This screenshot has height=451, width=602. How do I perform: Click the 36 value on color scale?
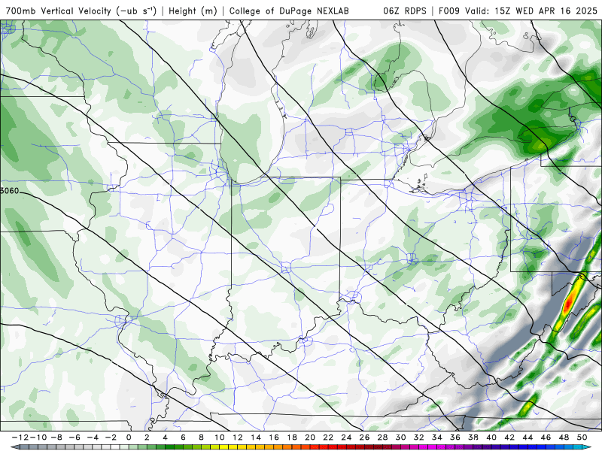pyautogui.click(x=455, y=437)
